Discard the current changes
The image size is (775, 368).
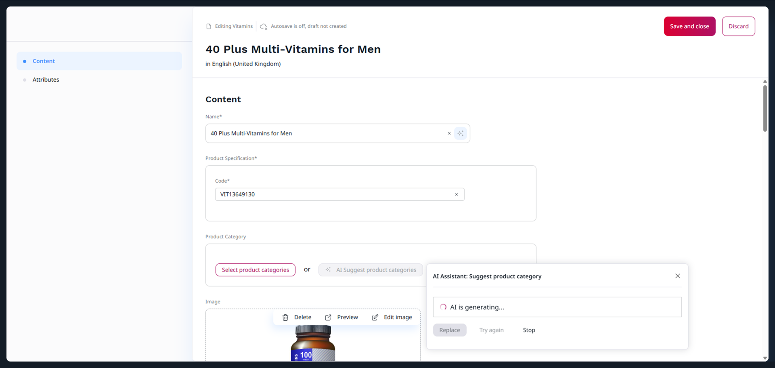[738, 26]
